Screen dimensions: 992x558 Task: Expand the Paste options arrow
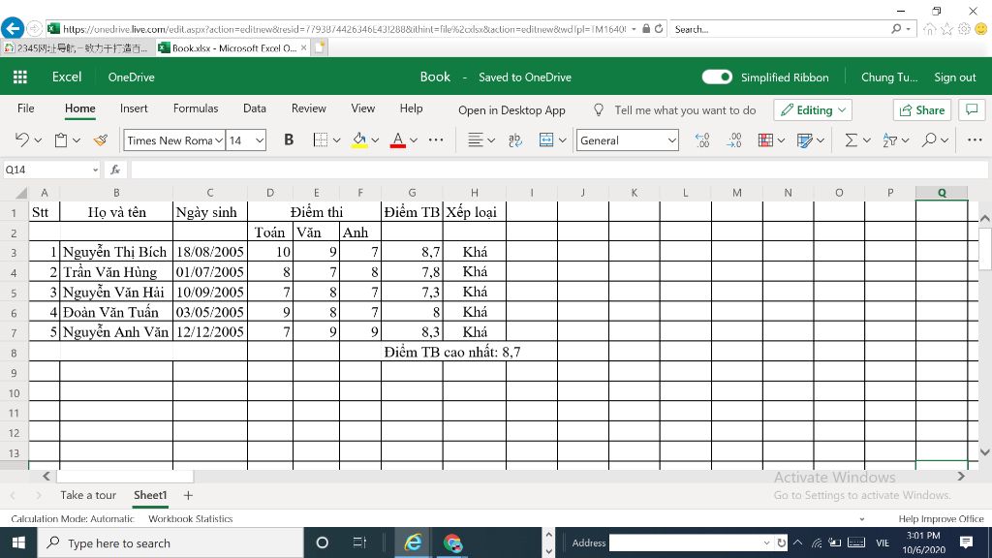pos(77,139)
